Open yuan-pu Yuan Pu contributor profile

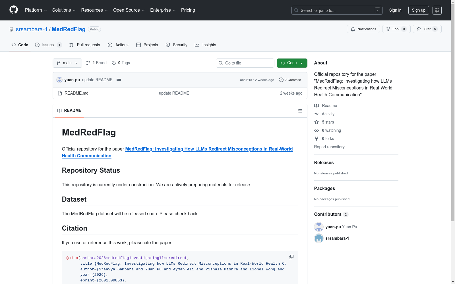[x=341, y=227]
